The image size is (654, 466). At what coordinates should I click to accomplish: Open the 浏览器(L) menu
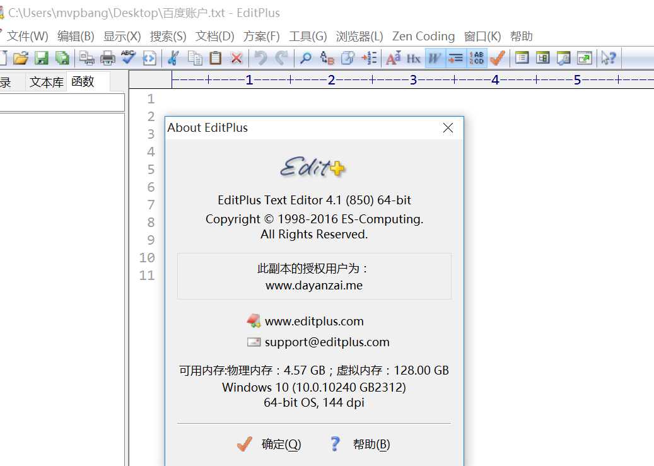click(x=359, y=37)
